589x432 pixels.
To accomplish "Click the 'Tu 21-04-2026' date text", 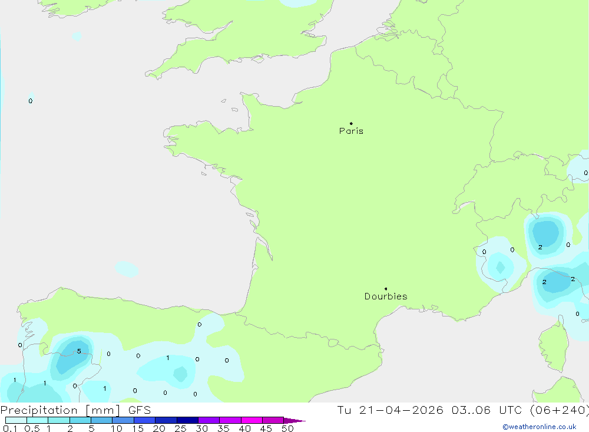I will (390, 410).
